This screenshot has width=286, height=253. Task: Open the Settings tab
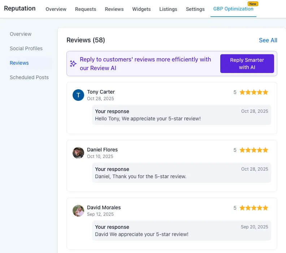pos(195,9)
